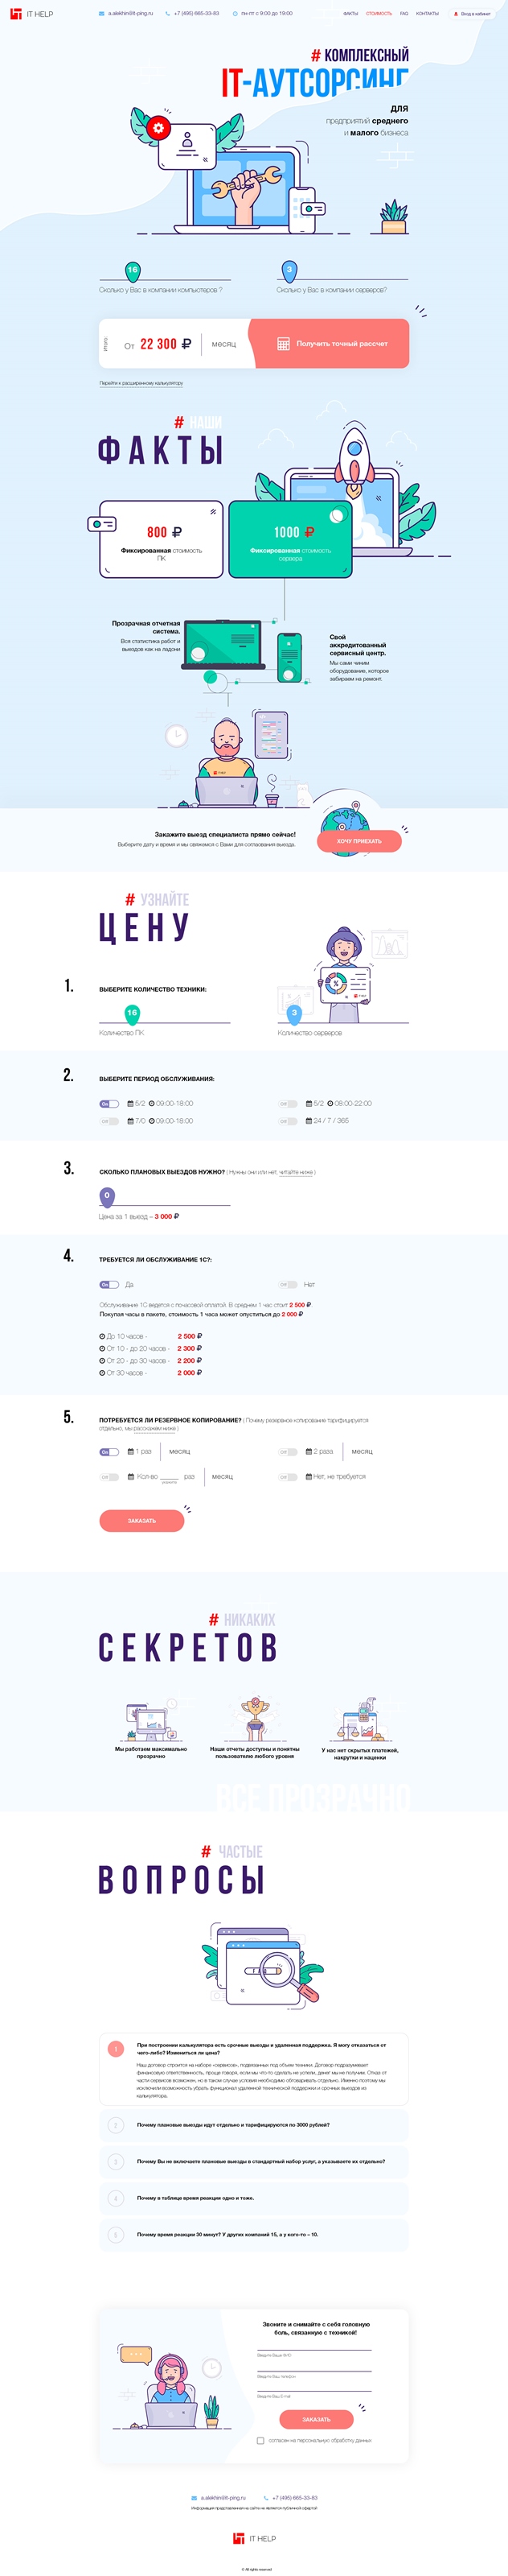Screen dimensions: 508x2576
Task: Open the 'Перейти к расширенному калькулятору' link
Action: [141, 383]
